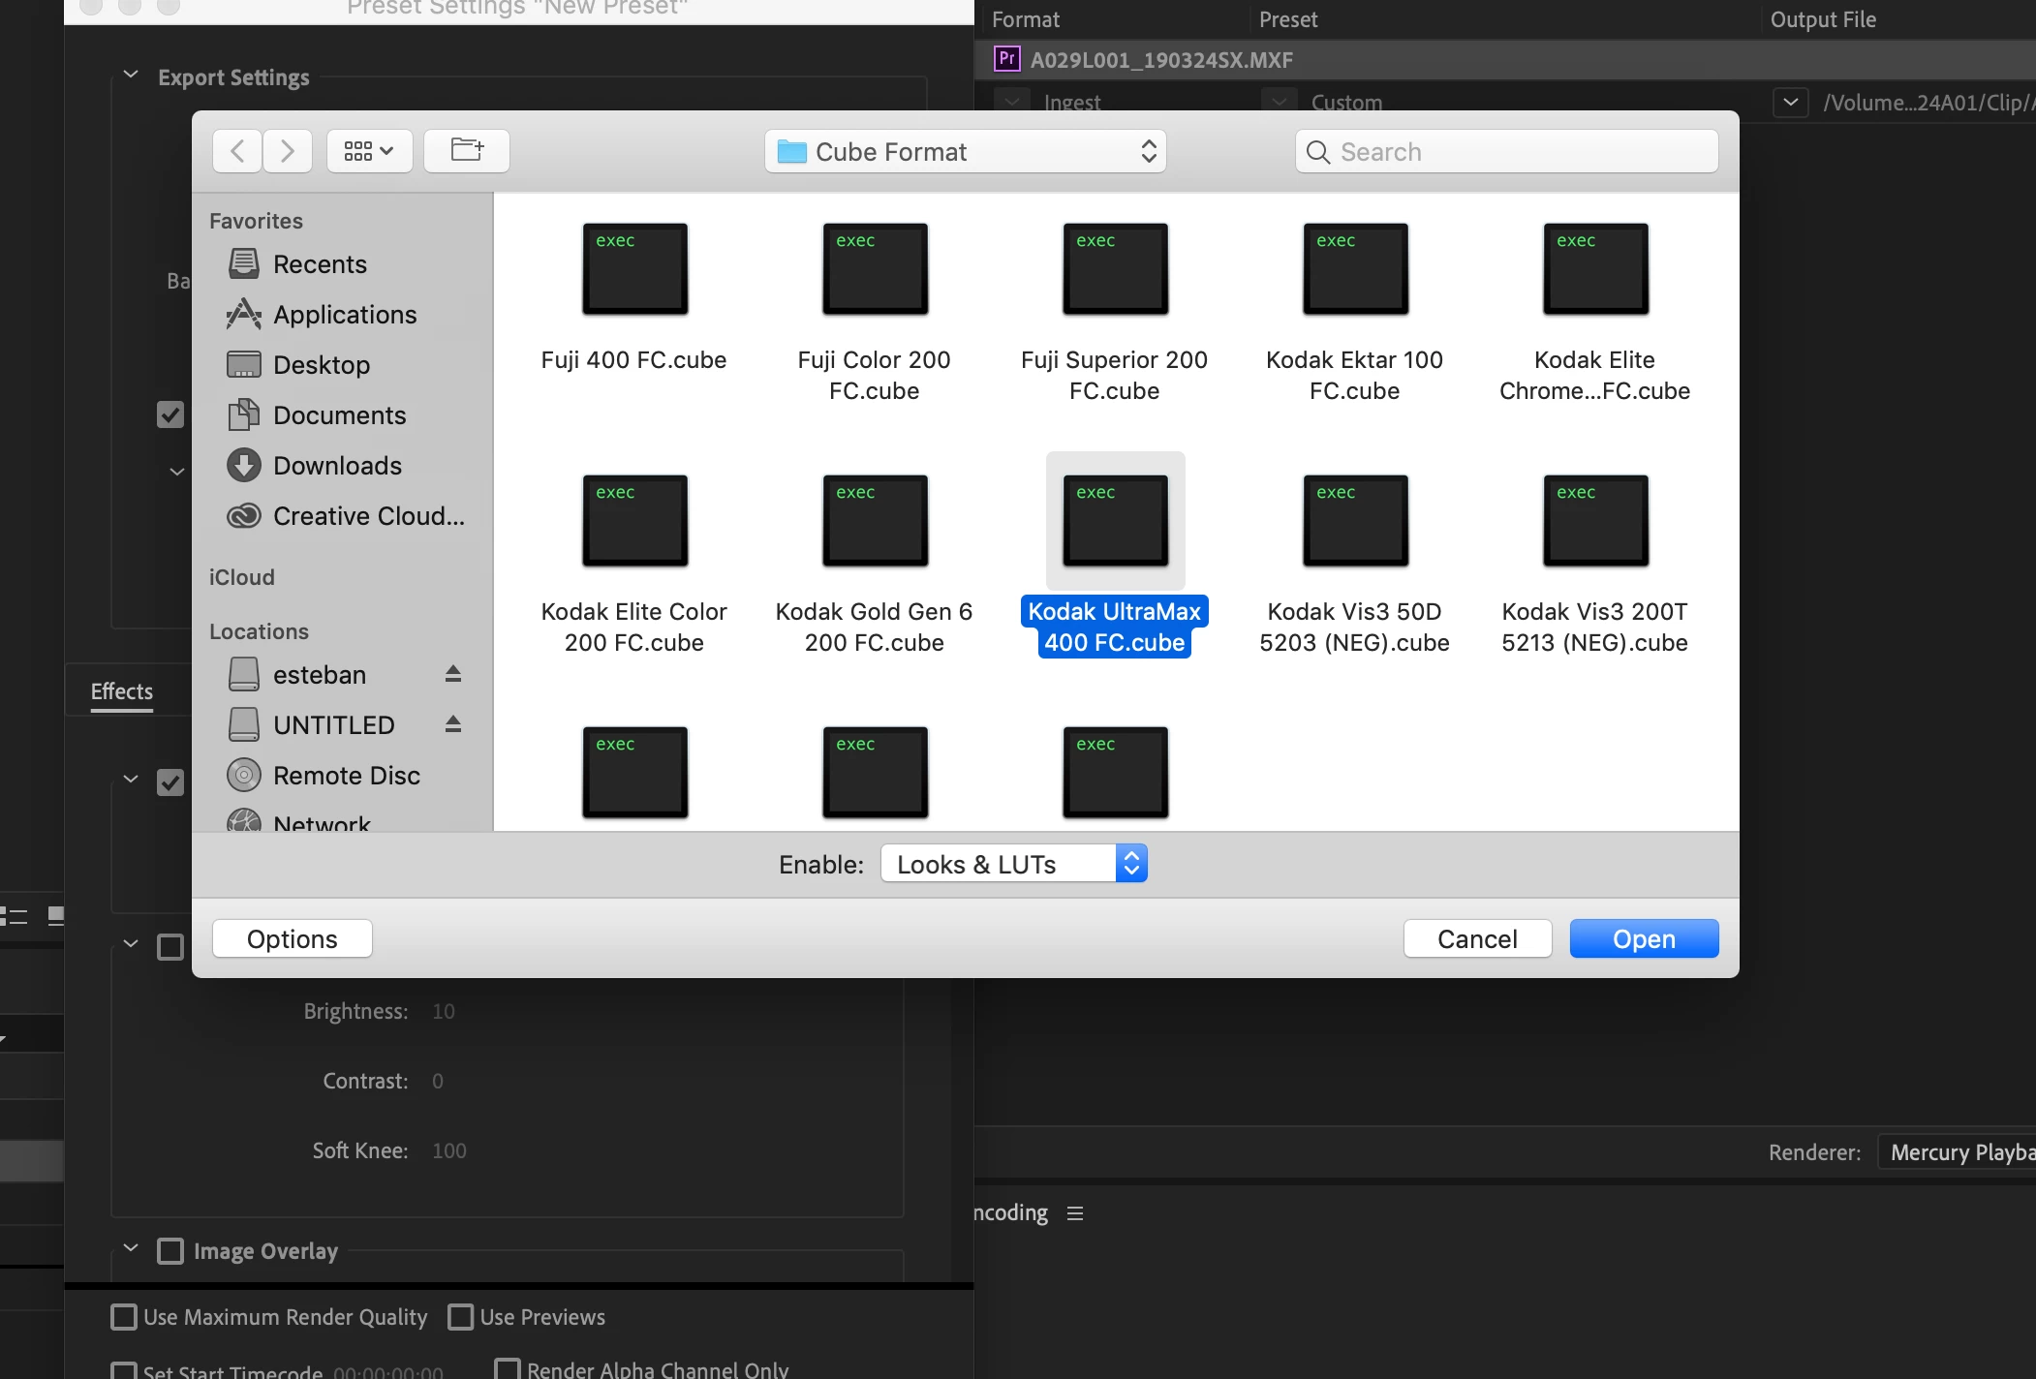2036x1379 pixels.
Task: Enable the Image Overlay checkbox
Action: 170,1251
